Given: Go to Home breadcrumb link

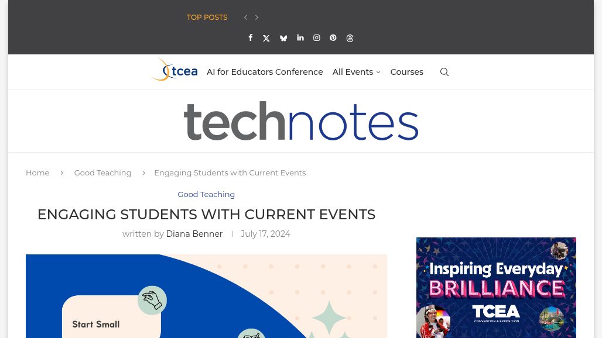Looking at the screenshot, I should tap(37, 173).
